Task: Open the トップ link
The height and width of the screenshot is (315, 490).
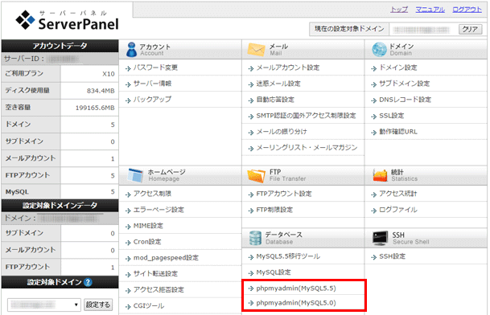Action: pyautogui.click(x=399, y=10)
